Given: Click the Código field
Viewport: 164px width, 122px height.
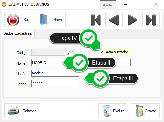Looking at the screenshot, I should click(x=48, y=52).
